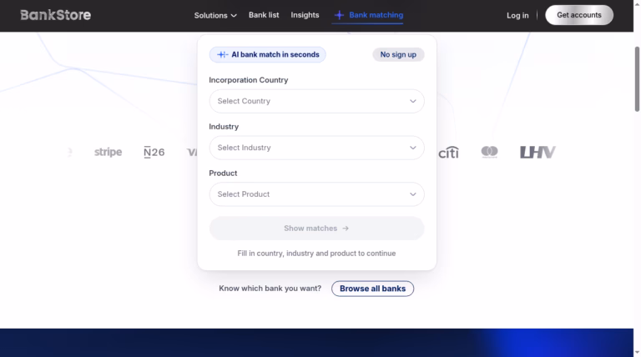Click the Browse all banks button
Image resolution: width=641 pixels, height=357 pixels.
[372, 289]
